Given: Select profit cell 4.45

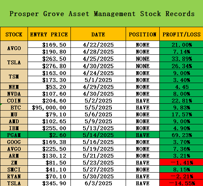Looking at the screenshot, I should pos(182,86).
